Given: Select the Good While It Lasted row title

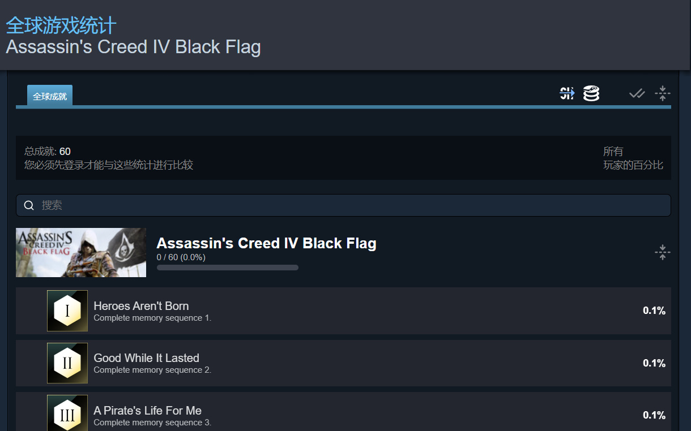Looking at the screenshot, I should (146, 358).
